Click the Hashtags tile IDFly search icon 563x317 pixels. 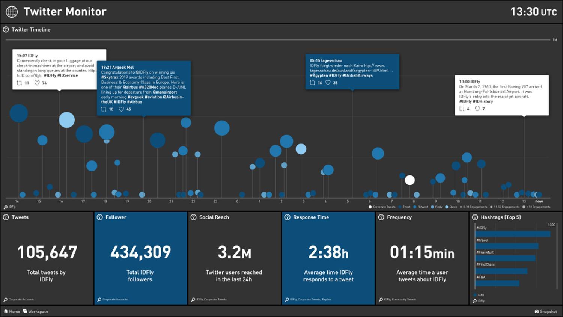tap(475, 301)
